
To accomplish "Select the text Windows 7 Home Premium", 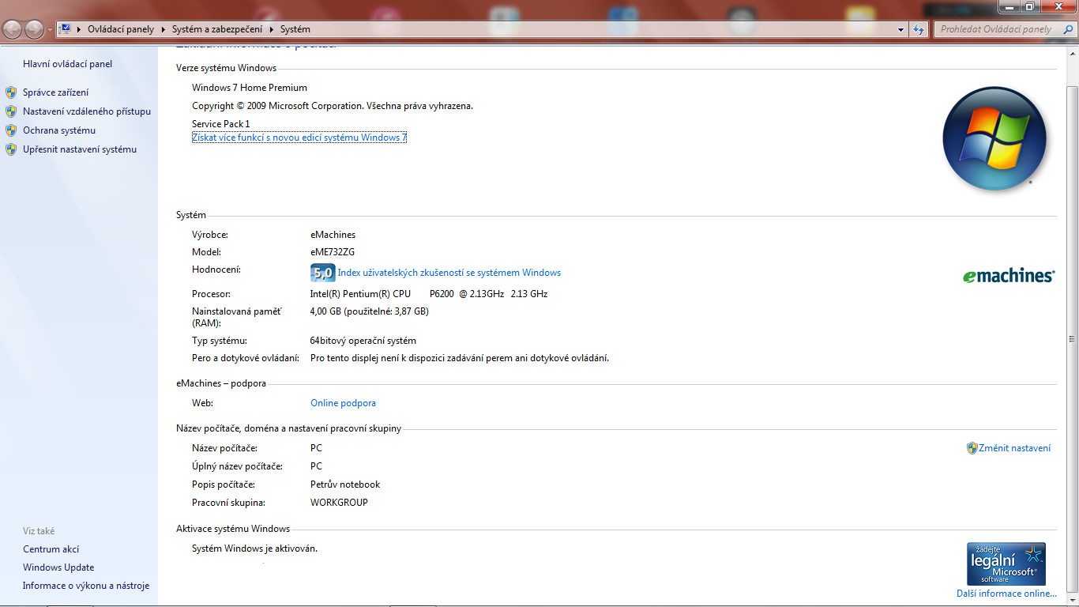I will (250, 88).
